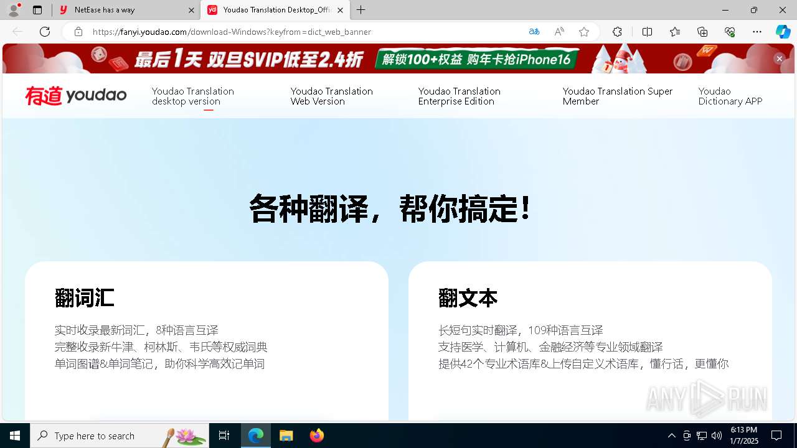Open Youdao Translation Enterprise Edition
Image resolution: width=797 pixels, height=448 pixels.
[460, 96]
